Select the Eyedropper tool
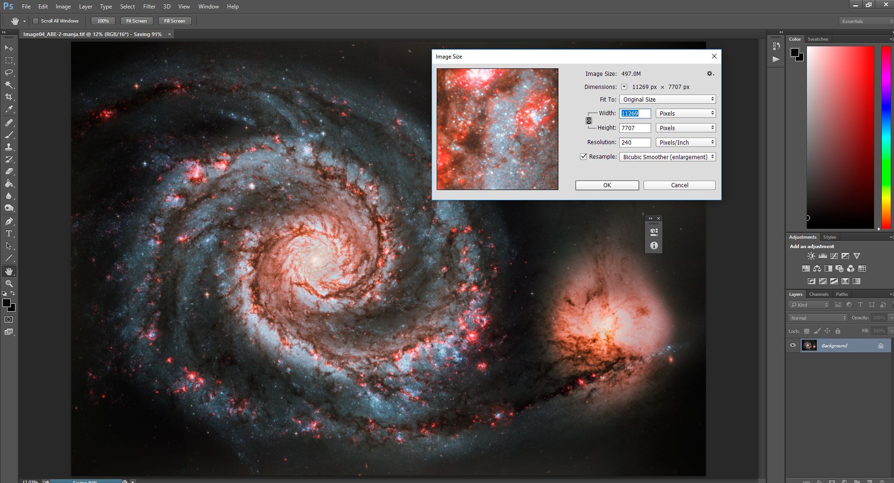This screenshot has width=894, height=483. tap(9, 110)
